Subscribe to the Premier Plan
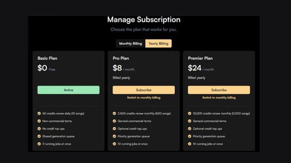Screen dimensions: 291x163 click(219, 90)
